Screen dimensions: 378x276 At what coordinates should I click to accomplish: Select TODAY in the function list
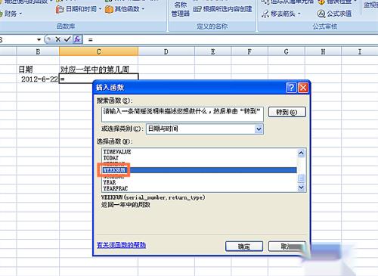[200, 158]
